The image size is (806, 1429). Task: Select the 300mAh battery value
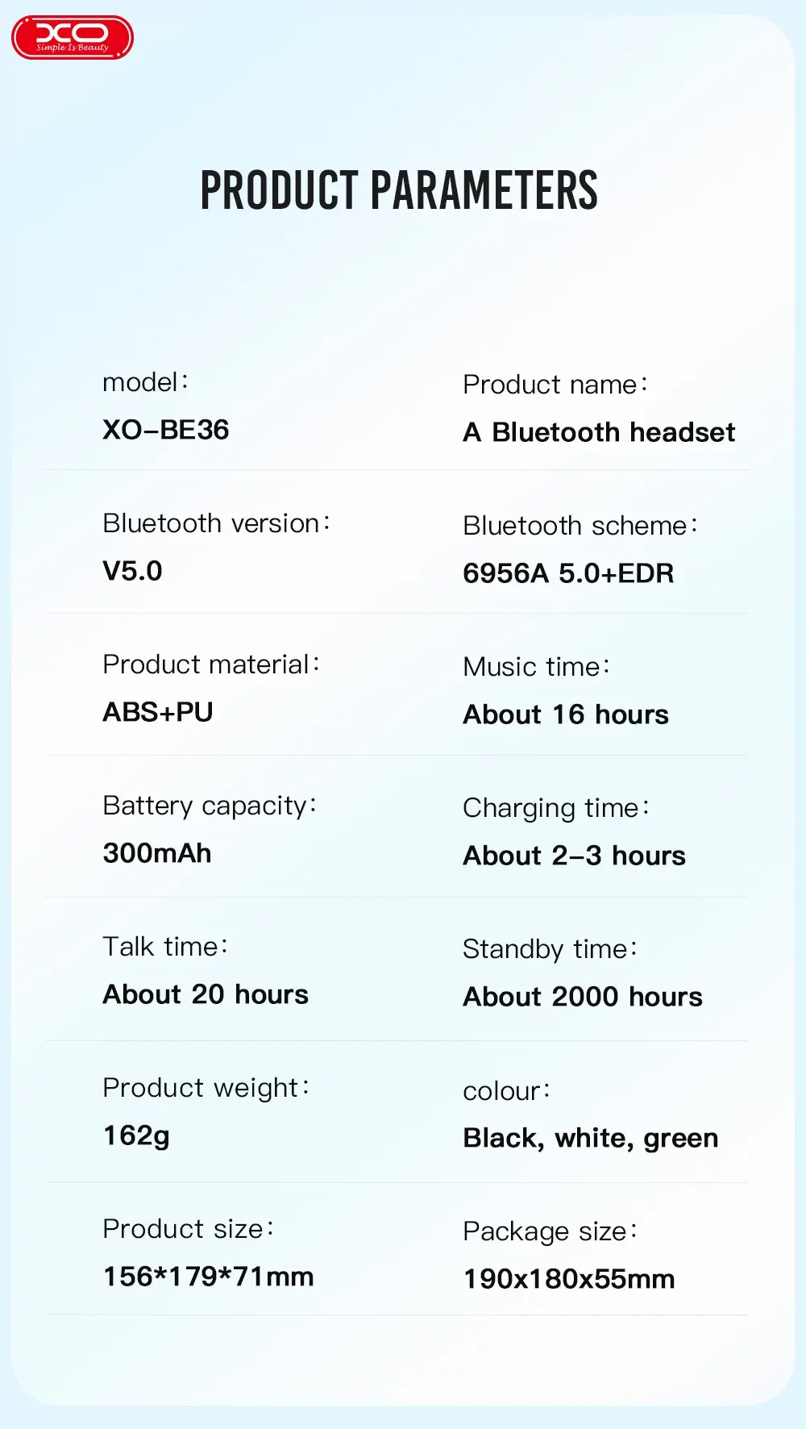pyautogui.click(x=157, y=853)
